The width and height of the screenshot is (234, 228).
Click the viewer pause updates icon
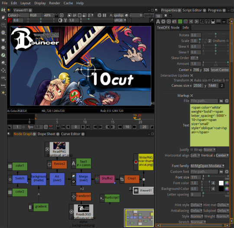(x=104, y=15)
